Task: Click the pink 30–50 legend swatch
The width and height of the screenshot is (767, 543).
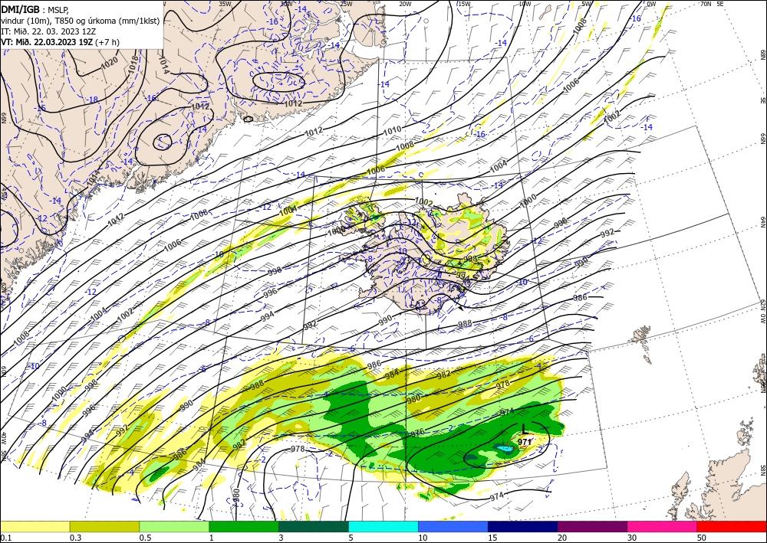Action: pos(662,526)
